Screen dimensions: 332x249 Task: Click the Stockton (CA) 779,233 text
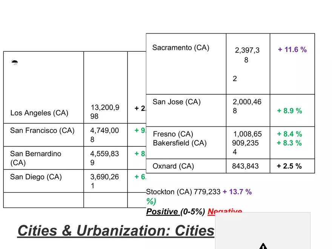coord(183,192)
